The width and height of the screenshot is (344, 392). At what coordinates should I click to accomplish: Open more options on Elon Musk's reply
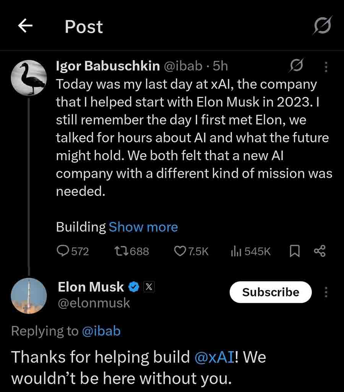(326, 292)
